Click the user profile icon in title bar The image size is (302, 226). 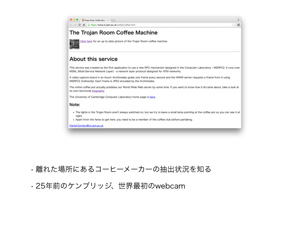238,20
